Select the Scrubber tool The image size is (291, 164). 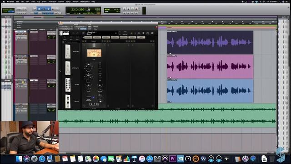point(53,9)
